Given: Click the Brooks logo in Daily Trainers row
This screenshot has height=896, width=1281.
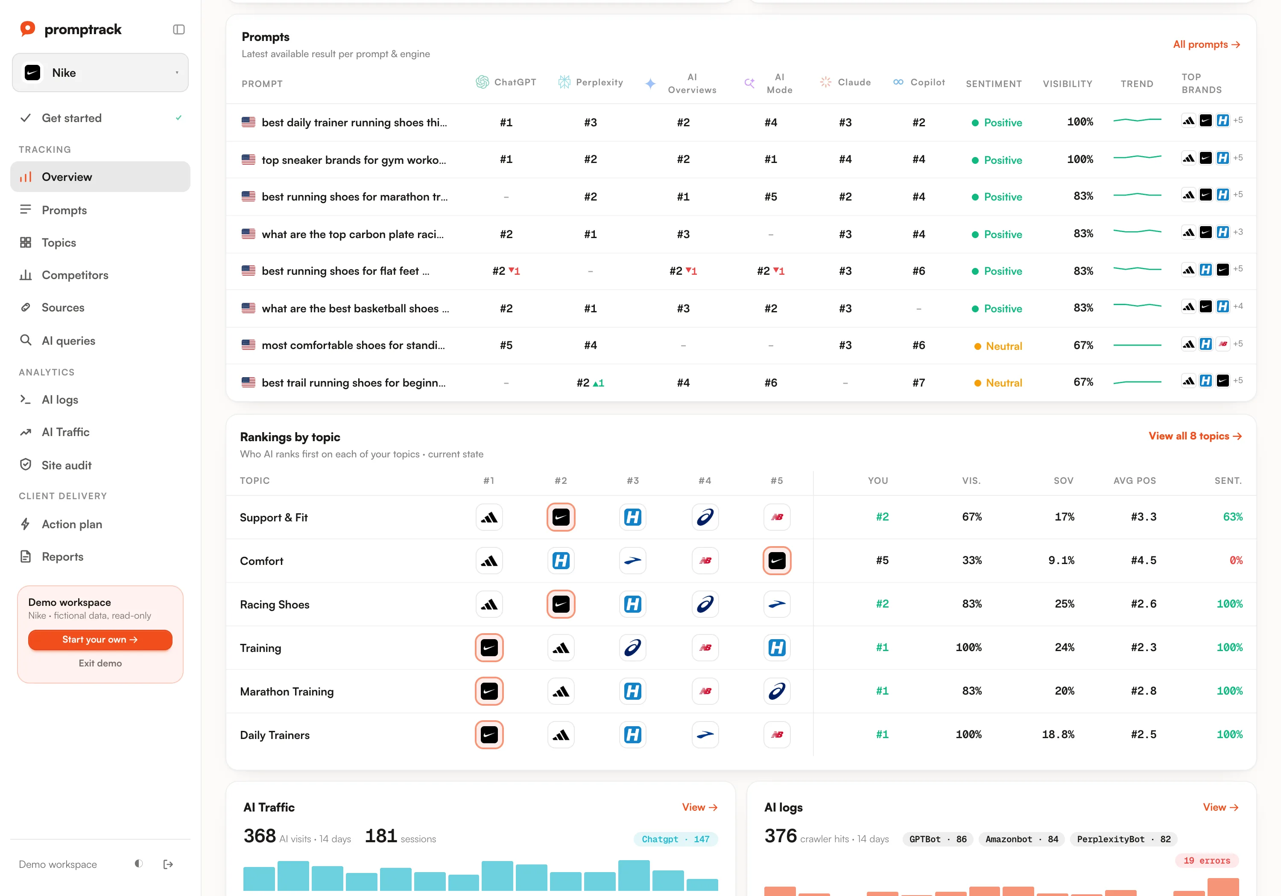Looking at the screenshot, I should (705, 735).
